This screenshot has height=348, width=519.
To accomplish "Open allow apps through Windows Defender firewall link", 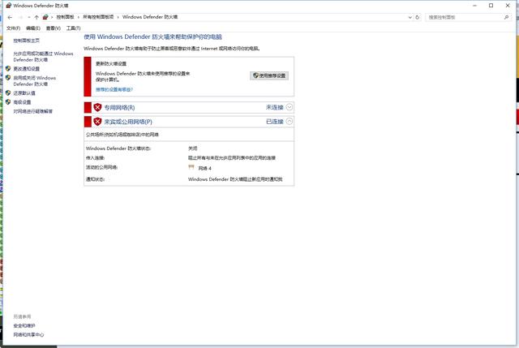I will pyautogui.click(x=43, y=57).
